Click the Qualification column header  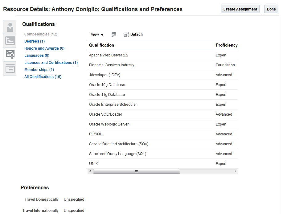click(x=101, y=45)
